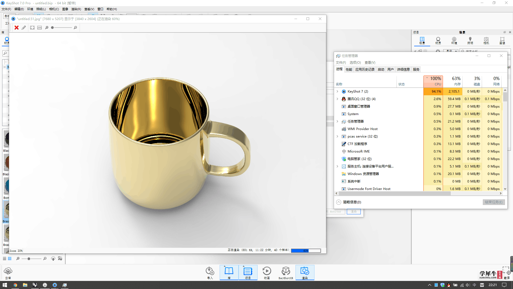The height and width of the screenshot is (289, 513).
Task: Click the 导入 (Import) icon in bottom toolbar
Action: click(210, 273)
